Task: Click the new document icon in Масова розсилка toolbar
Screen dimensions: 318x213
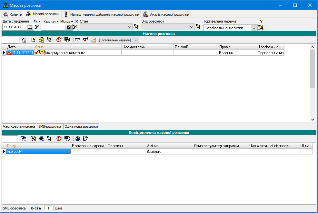Action: click(x=33, y=40)
